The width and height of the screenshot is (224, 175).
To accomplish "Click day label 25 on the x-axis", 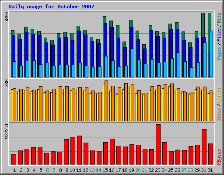I will (171, 170).
